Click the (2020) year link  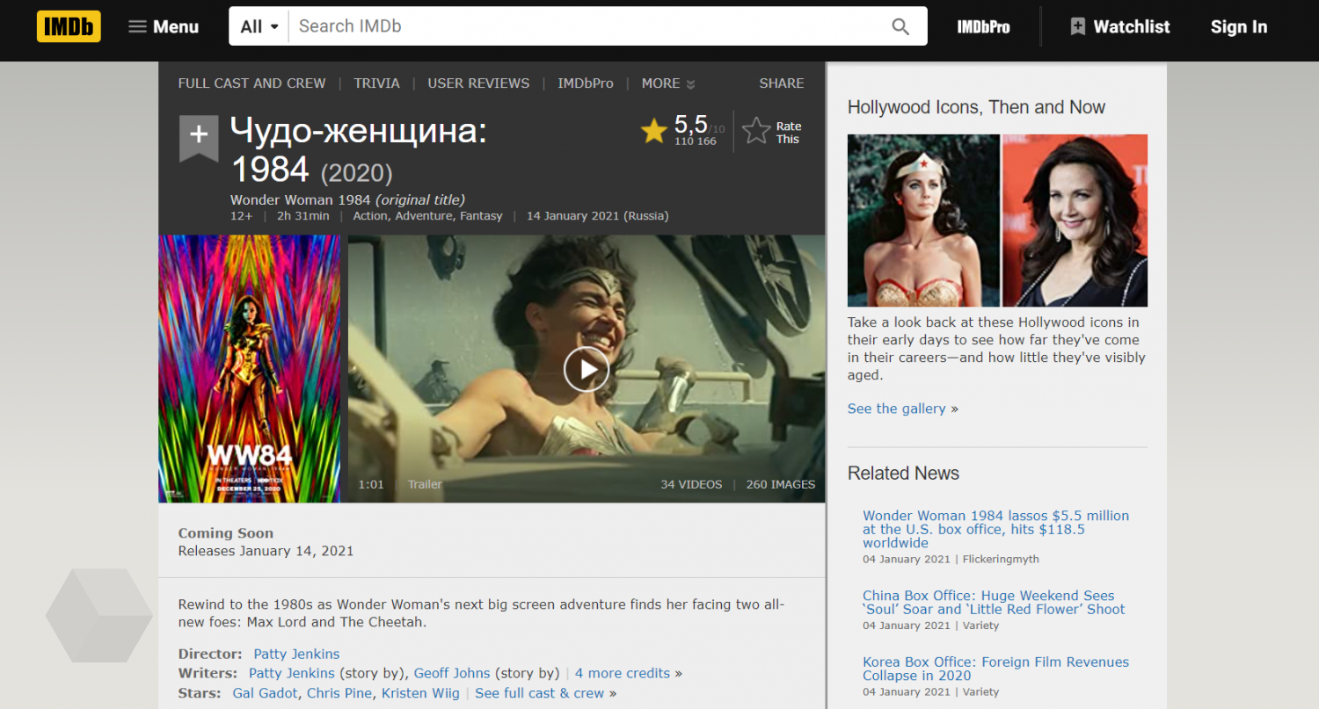click(356, 173)
